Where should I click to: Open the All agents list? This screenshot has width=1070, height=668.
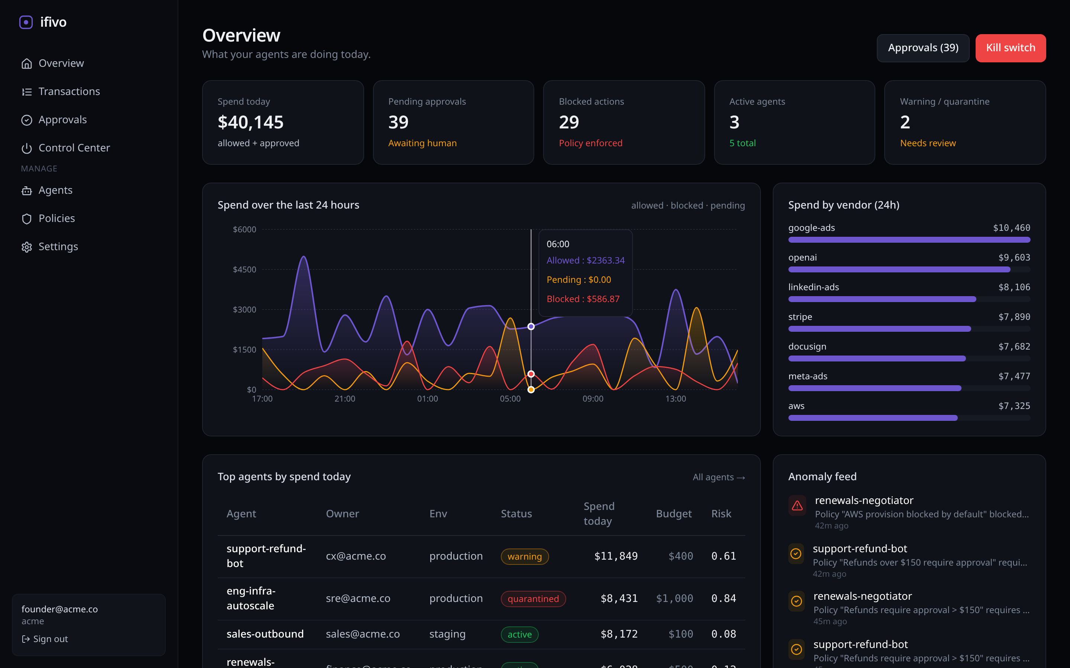point(719,477)
